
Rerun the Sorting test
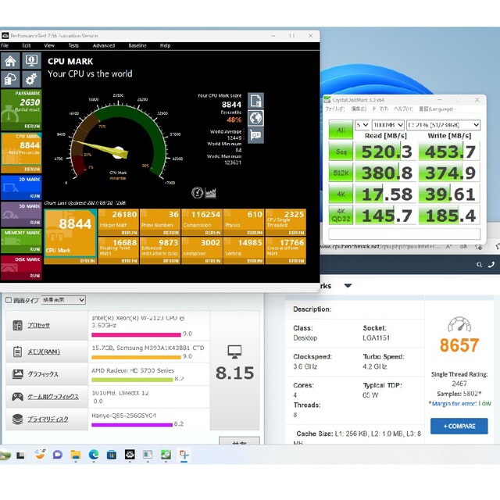point(255,261)
